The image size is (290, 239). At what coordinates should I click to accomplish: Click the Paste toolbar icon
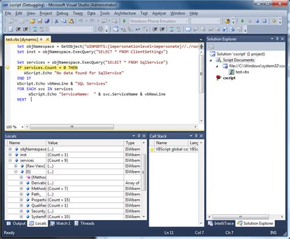pyautogui.click(x=71, y=21)
